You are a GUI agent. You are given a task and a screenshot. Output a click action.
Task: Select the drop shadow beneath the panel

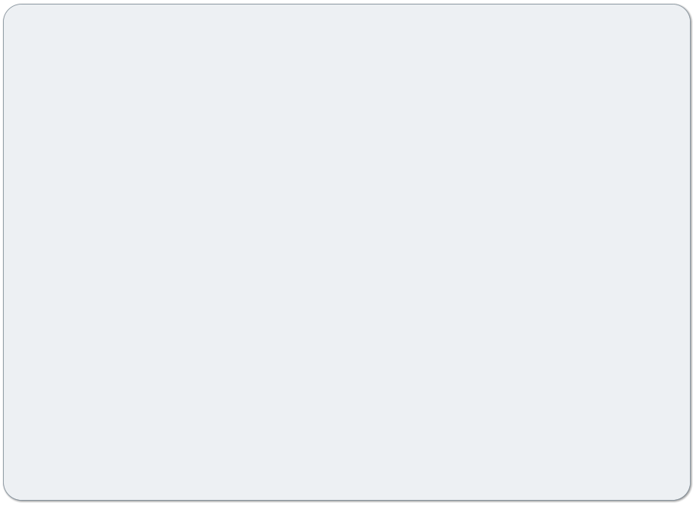(347, 502)
